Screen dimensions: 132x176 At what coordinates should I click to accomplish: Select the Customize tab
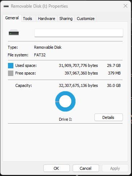click(x=86, y=19)
